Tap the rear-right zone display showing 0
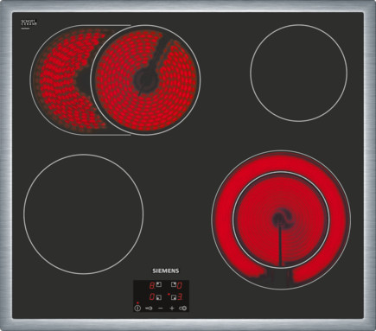The height and width of the screenshot is (331, 376). click(x=180, y=285)
